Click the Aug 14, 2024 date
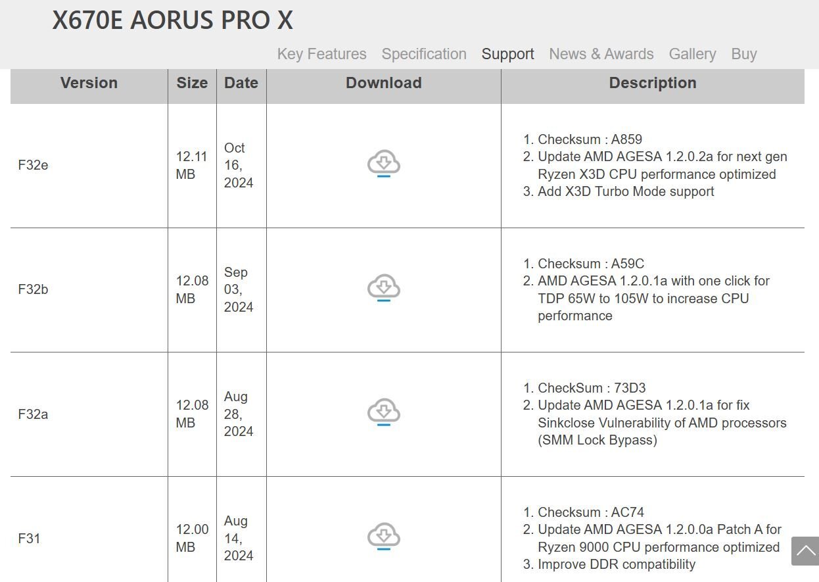Viewport: 819px width, 582px height. pos(239,538)
